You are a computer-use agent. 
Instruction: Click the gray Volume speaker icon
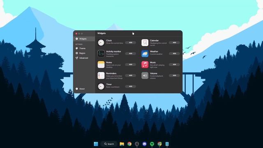tap(145, 76)
